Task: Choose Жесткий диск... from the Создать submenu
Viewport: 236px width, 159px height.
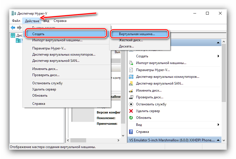Action: pyautogui.click(x=131, y=40)
